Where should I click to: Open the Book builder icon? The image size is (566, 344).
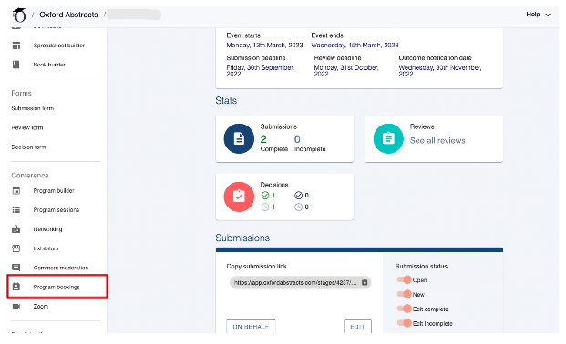tap(15, 65)
